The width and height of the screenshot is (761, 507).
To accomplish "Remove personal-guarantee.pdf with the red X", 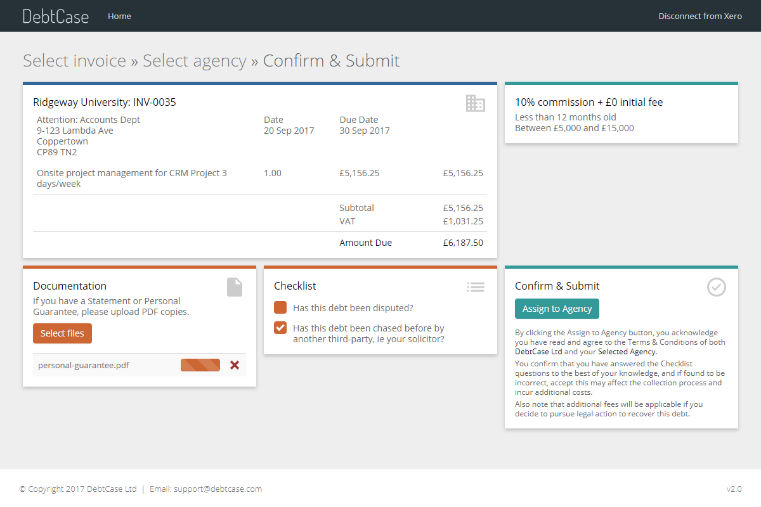I will coord(235,365).
